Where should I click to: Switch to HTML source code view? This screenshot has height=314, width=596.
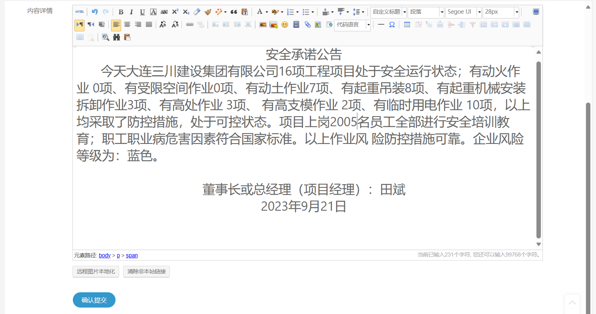point(80,12)
